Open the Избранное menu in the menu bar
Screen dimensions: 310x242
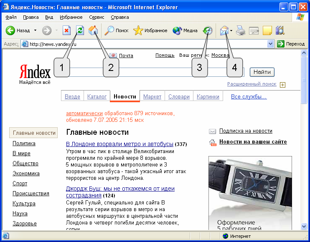[71, 17]
